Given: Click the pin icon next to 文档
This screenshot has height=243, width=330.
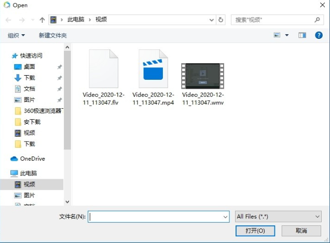Looking at the screenshot, I should point(60,89).
